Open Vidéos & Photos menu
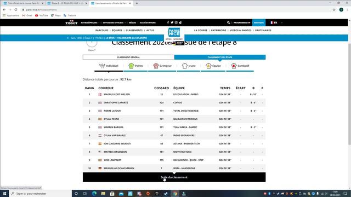Viewport: 351px width, 197px height. pyautogui.click(x=241, y=31)
